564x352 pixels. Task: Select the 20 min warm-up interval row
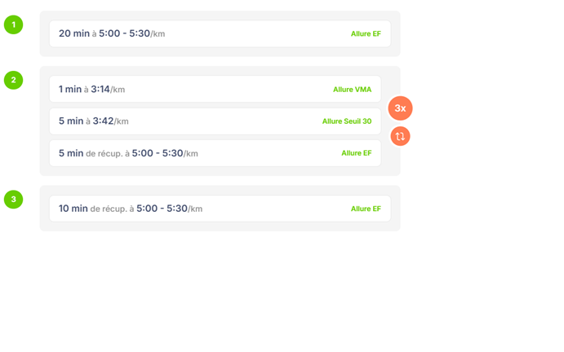220,34
